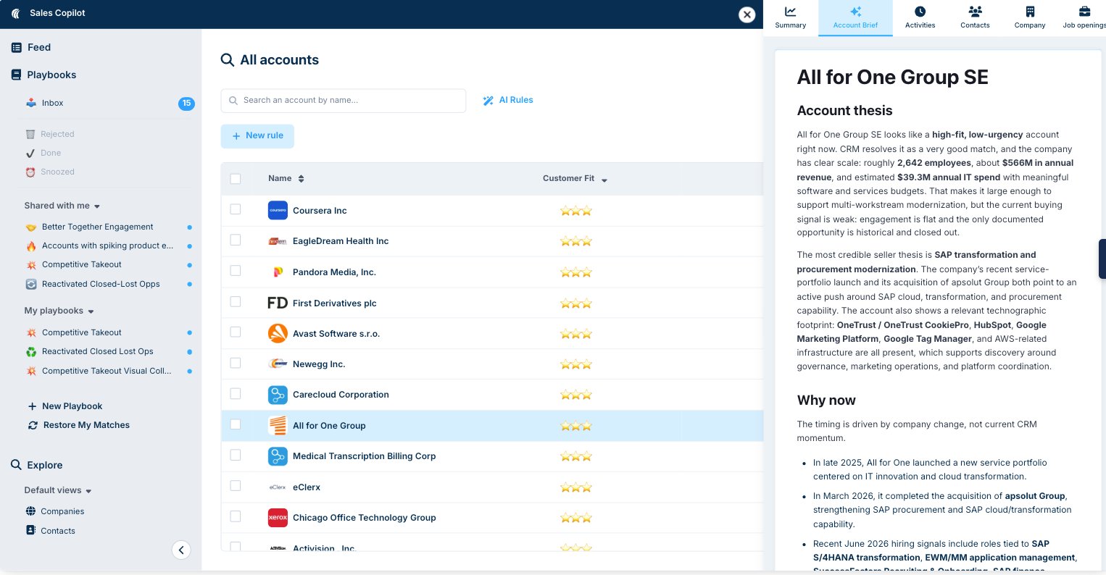Check the Coursera Inc row checkbox
The width and height of the screenshot is (1106, 575).
[236, 209]
